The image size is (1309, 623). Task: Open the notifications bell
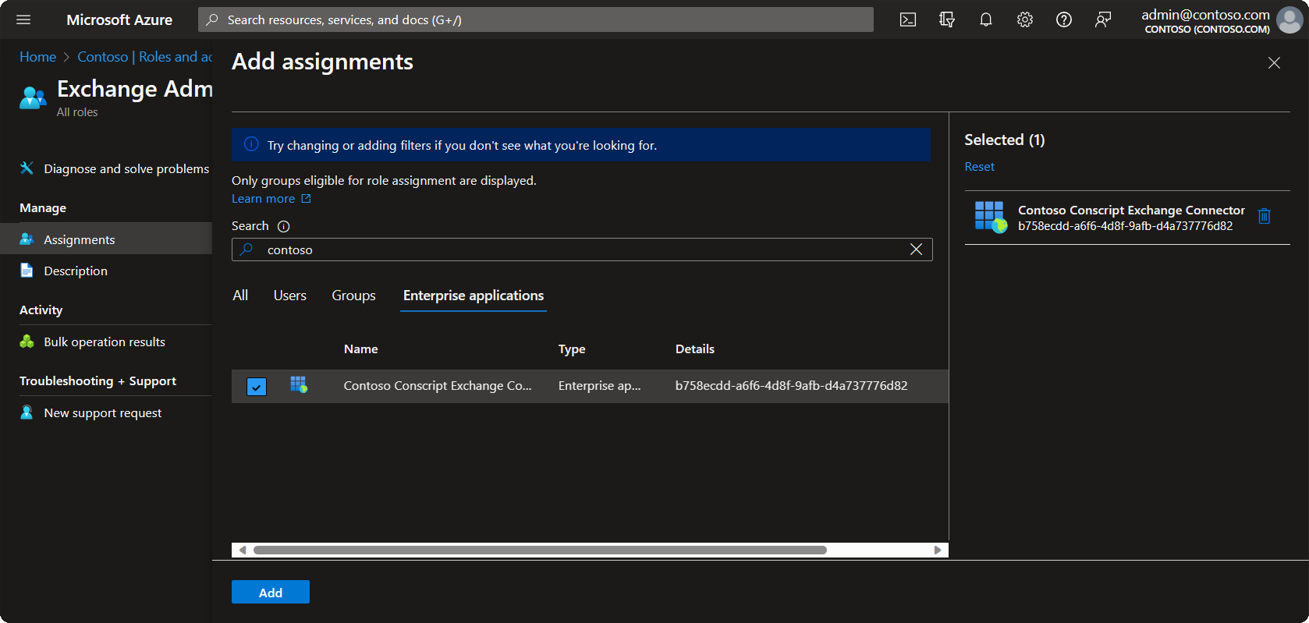pyautogui.click(x=986, y=19)
